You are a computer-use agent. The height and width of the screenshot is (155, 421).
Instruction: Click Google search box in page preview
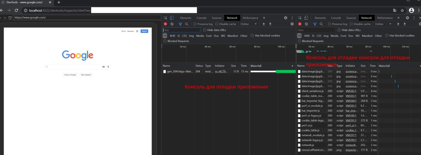pos(78,67)
